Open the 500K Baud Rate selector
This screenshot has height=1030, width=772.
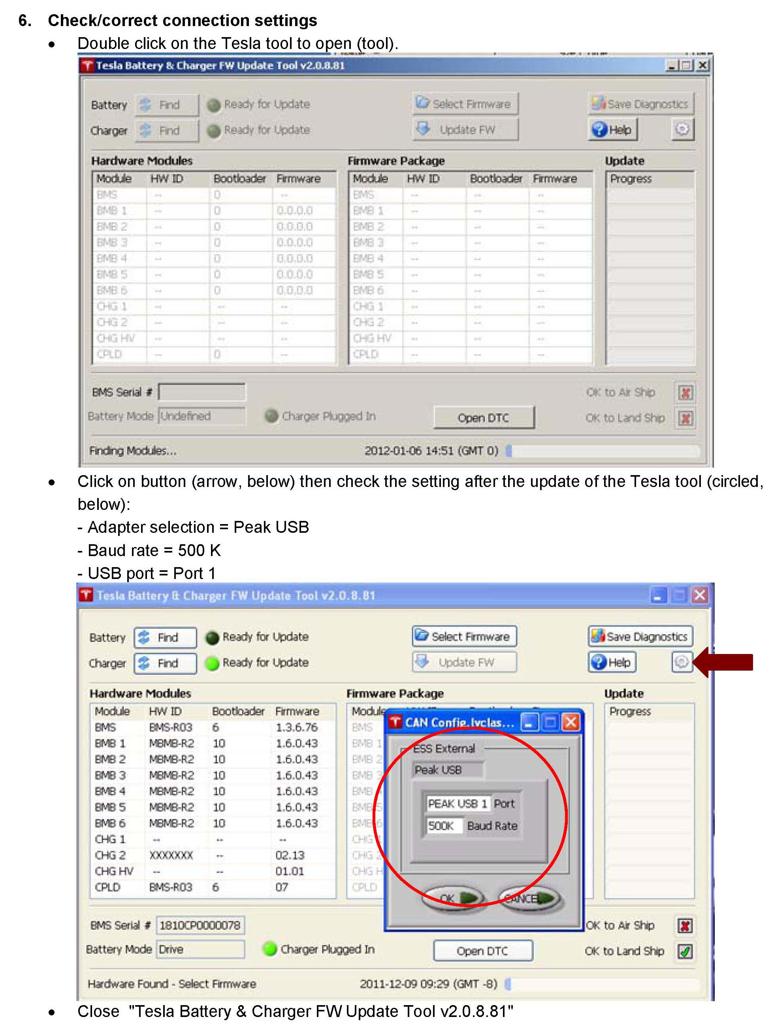pos(444,826)
